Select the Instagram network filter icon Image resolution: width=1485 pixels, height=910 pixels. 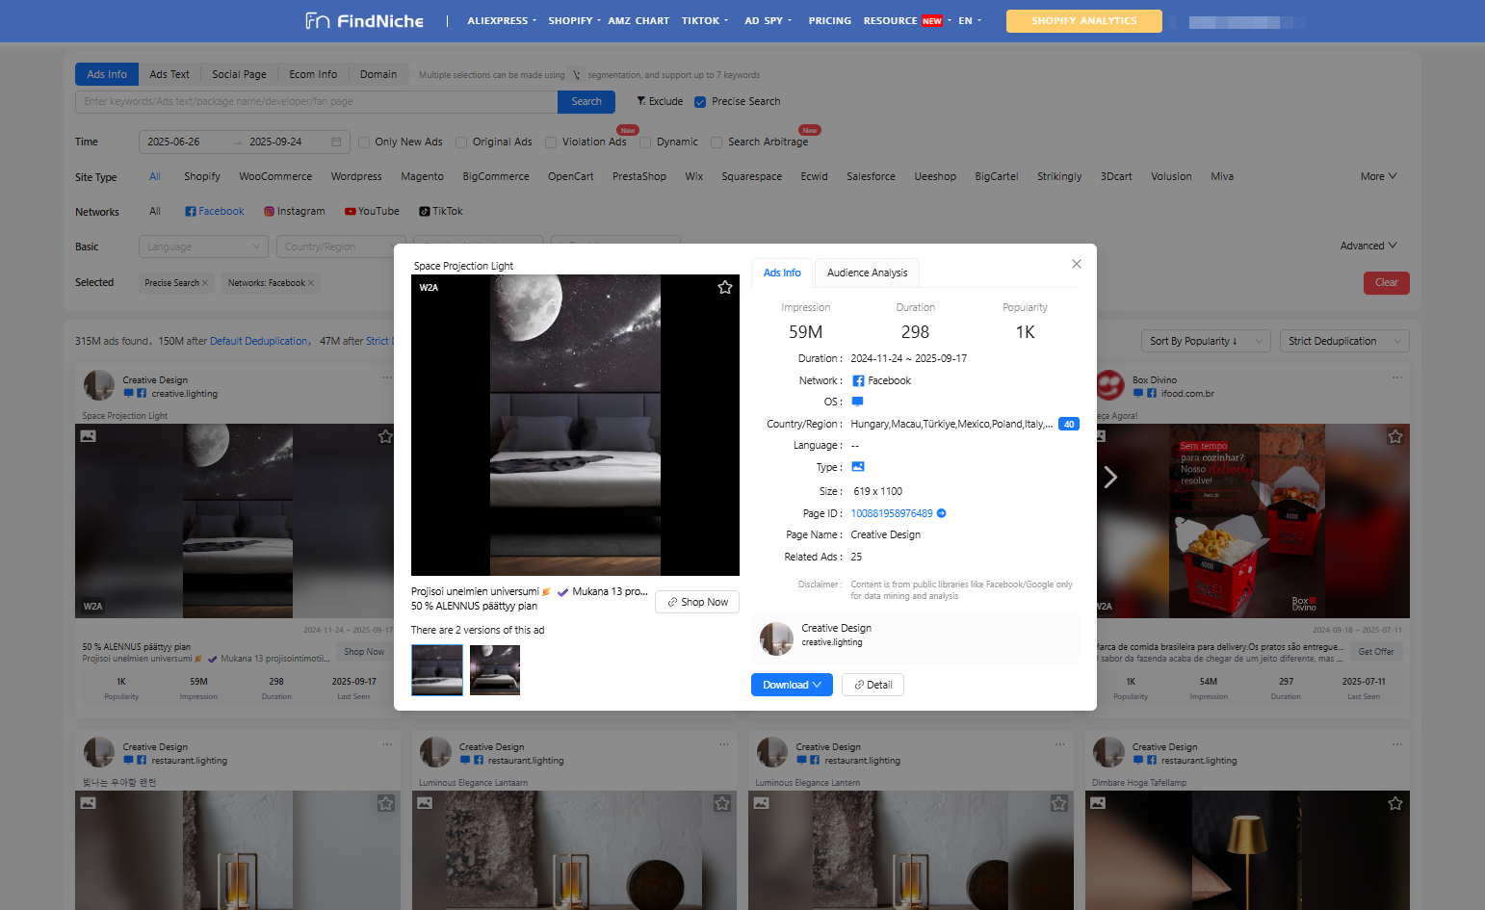click(270, 211)
